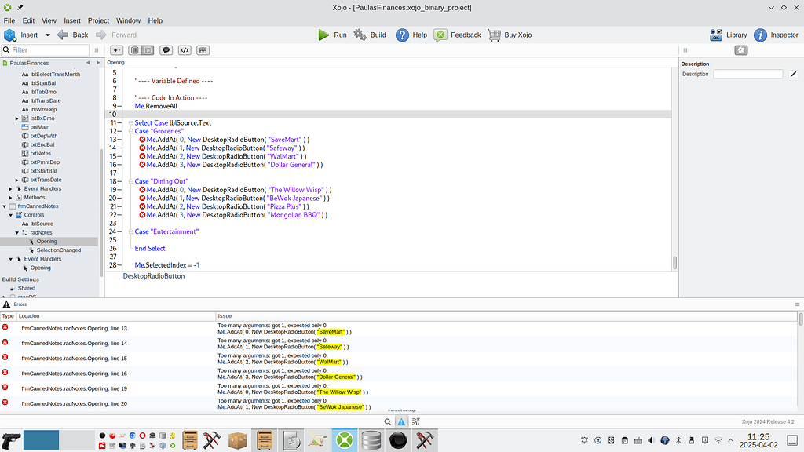The height and width of the screenshot is (452, 804).
Task: Click the Run green arrow icon
Action: [323, 35]
